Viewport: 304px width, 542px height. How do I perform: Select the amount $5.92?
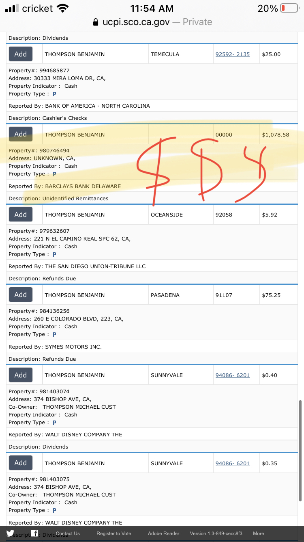270,215
